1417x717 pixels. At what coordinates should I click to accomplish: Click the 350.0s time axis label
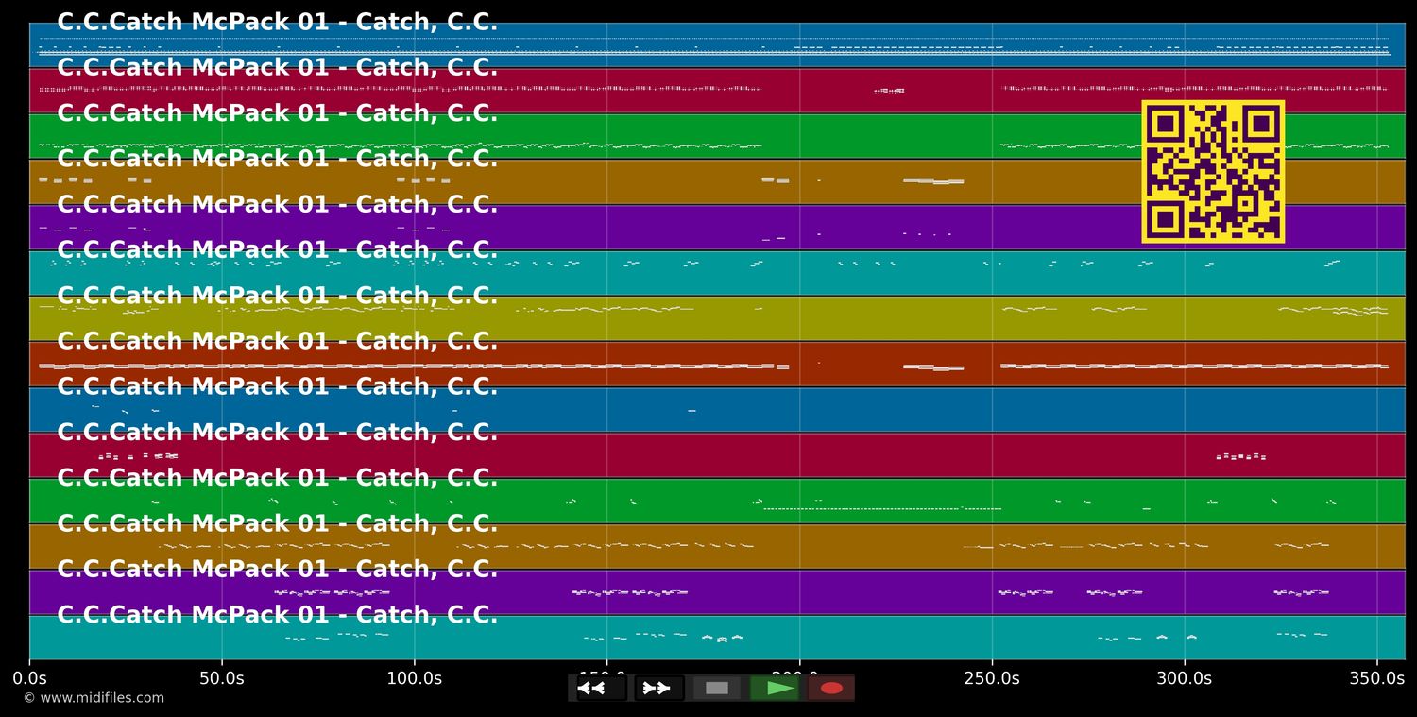1377,678
